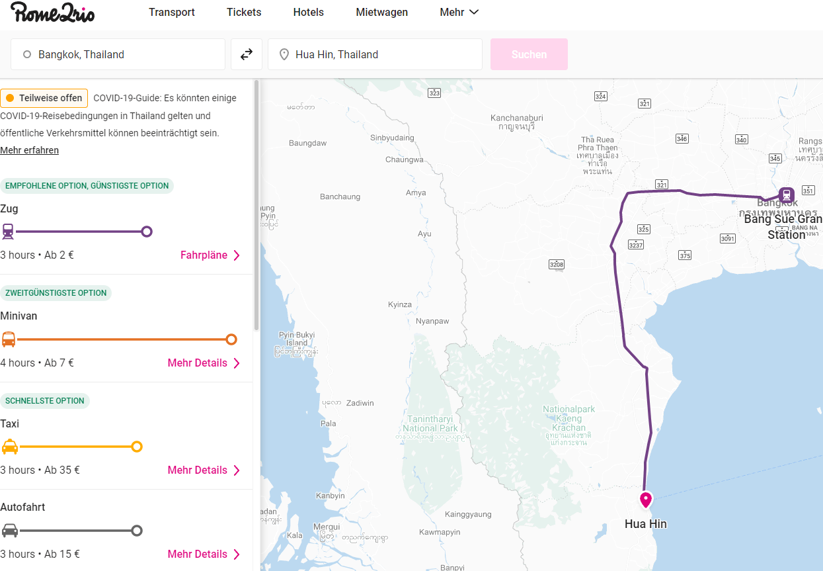823x571 pixels.
Task: Click the orange Teilweise offen status badge
Action: tap(44, 98)
